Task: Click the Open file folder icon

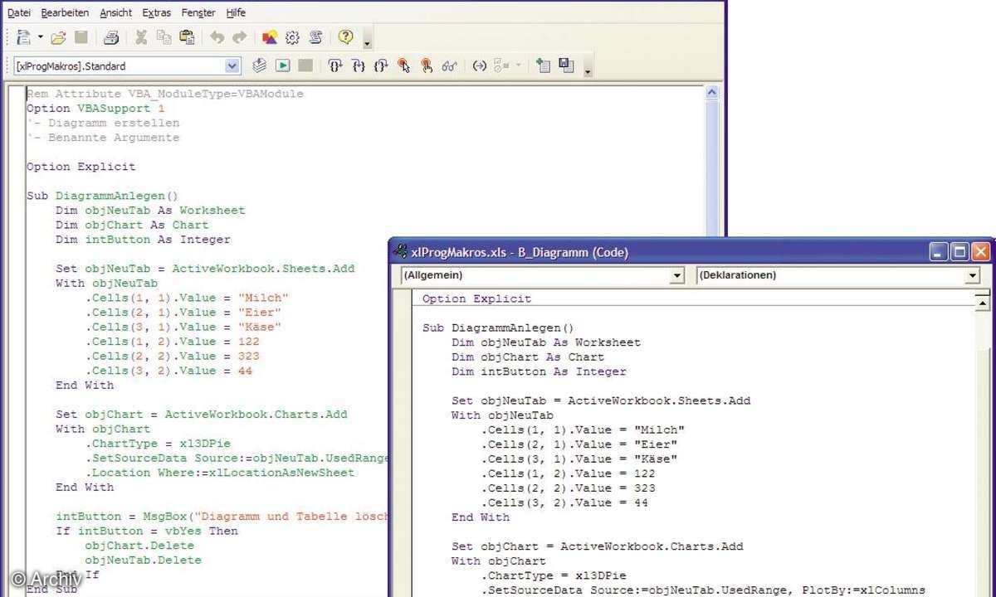Action: click(x=58, y=37)
